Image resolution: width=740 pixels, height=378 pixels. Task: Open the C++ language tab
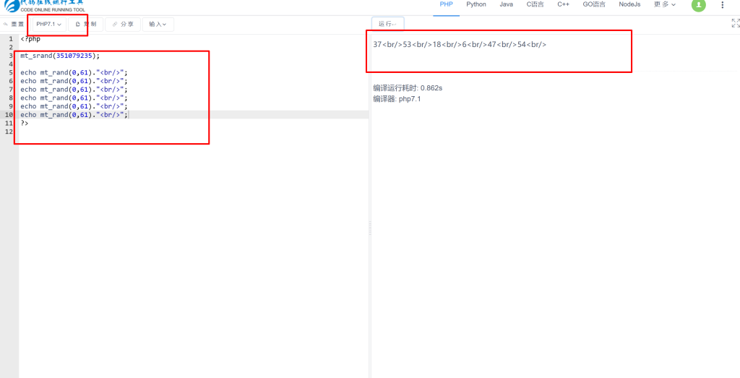point(563,4)
